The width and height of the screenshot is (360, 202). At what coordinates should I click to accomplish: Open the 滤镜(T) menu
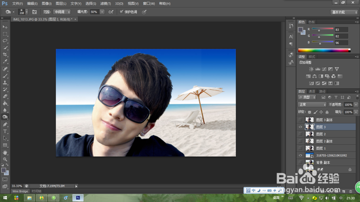(x=105, y=4)
